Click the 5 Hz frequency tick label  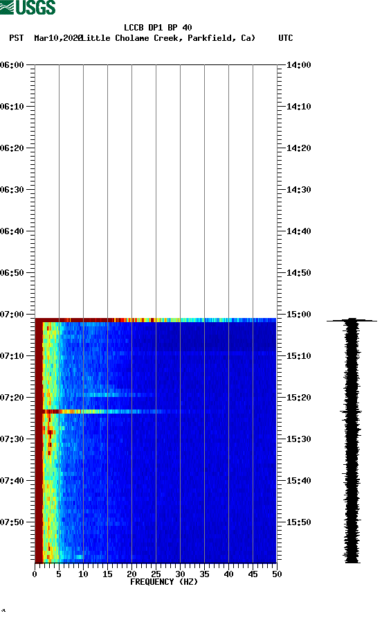point(59,574)
